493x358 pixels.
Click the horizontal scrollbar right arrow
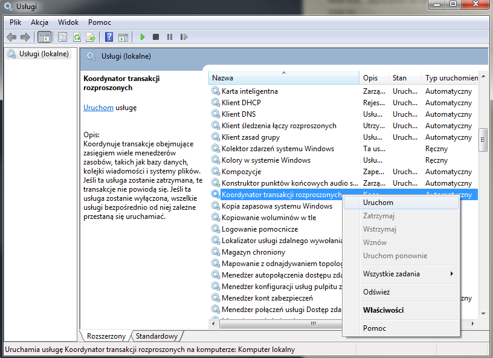[x=472, y=324]
